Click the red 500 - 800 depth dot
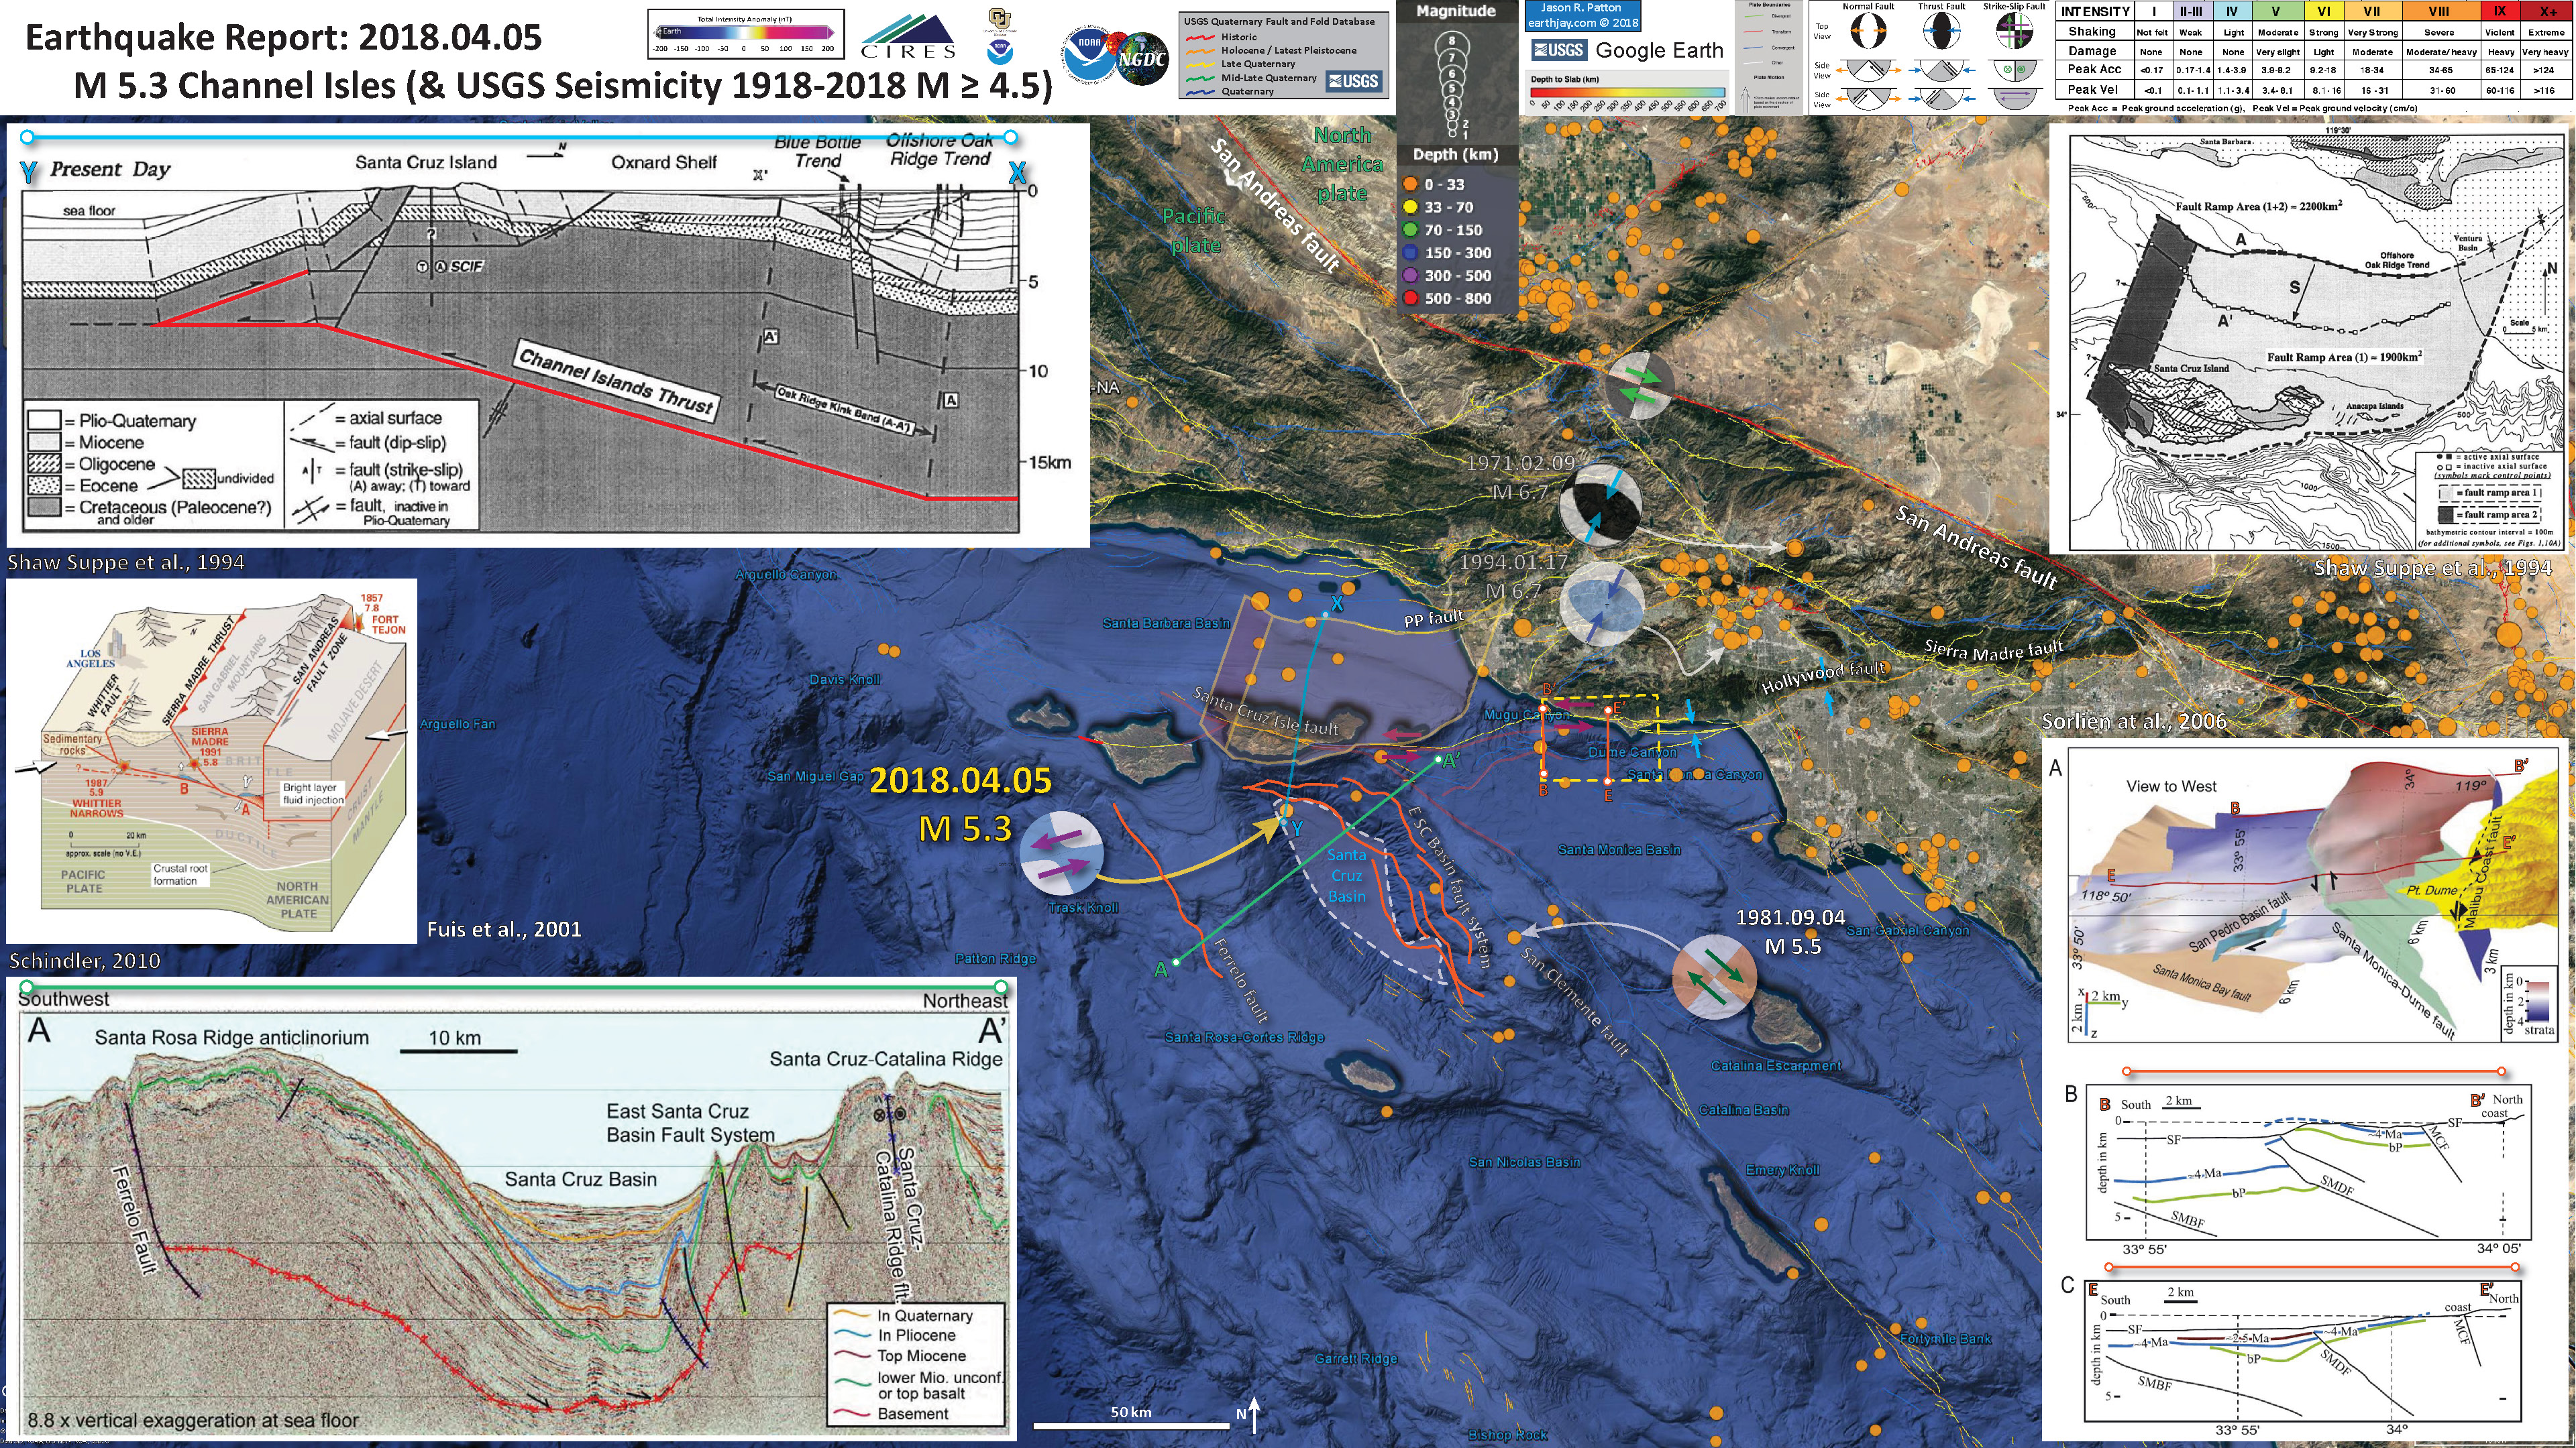2576x1448 pixels. [x=1410, y=298]
